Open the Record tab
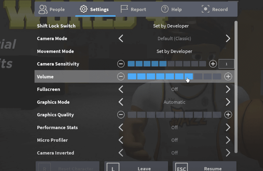Screen dimensions: 263x171 tap(215, 9)
